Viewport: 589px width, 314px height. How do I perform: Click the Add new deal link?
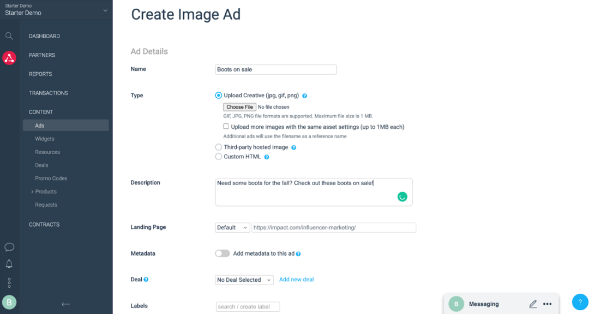coord(296,280)
